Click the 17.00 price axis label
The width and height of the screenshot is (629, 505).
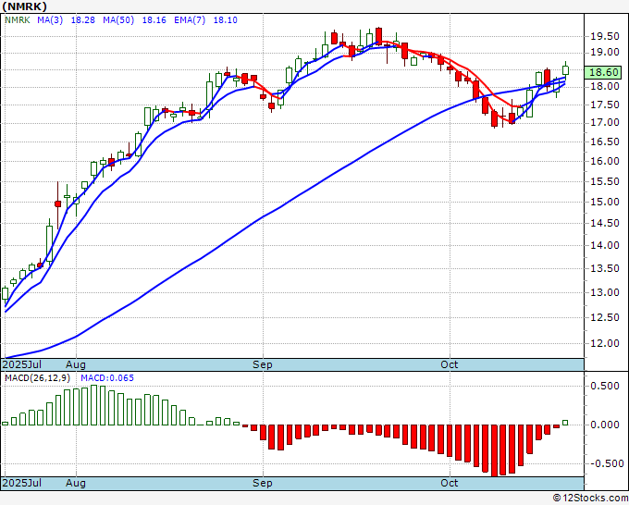(x=605, y=122)
